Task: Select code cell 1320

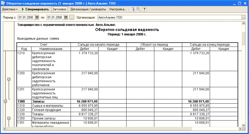Action: click(24, 110)
